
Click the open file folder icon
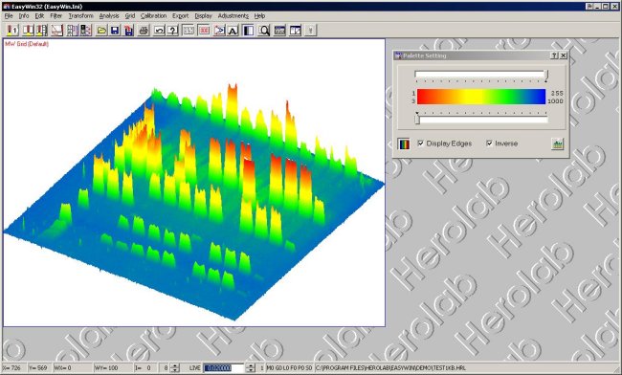101,30
